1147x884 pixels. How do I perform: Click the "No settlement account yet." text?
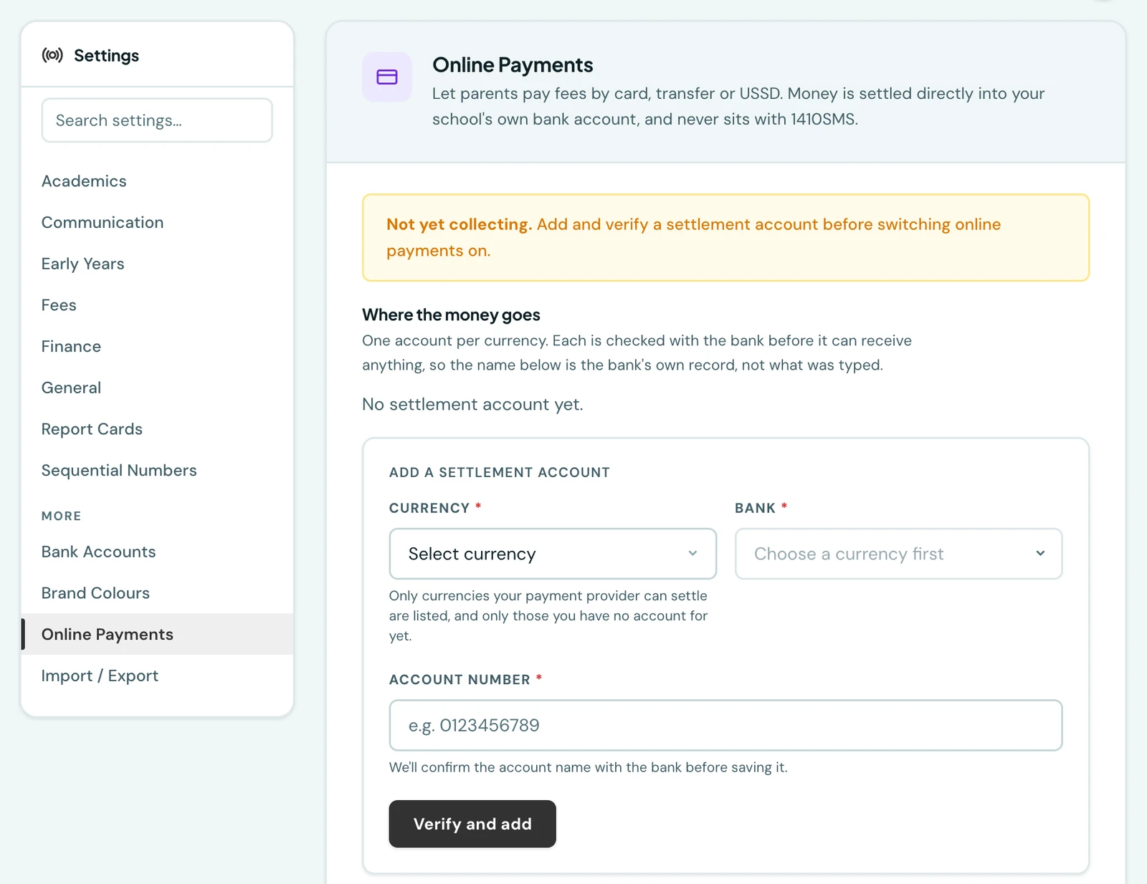click(472, 405)
